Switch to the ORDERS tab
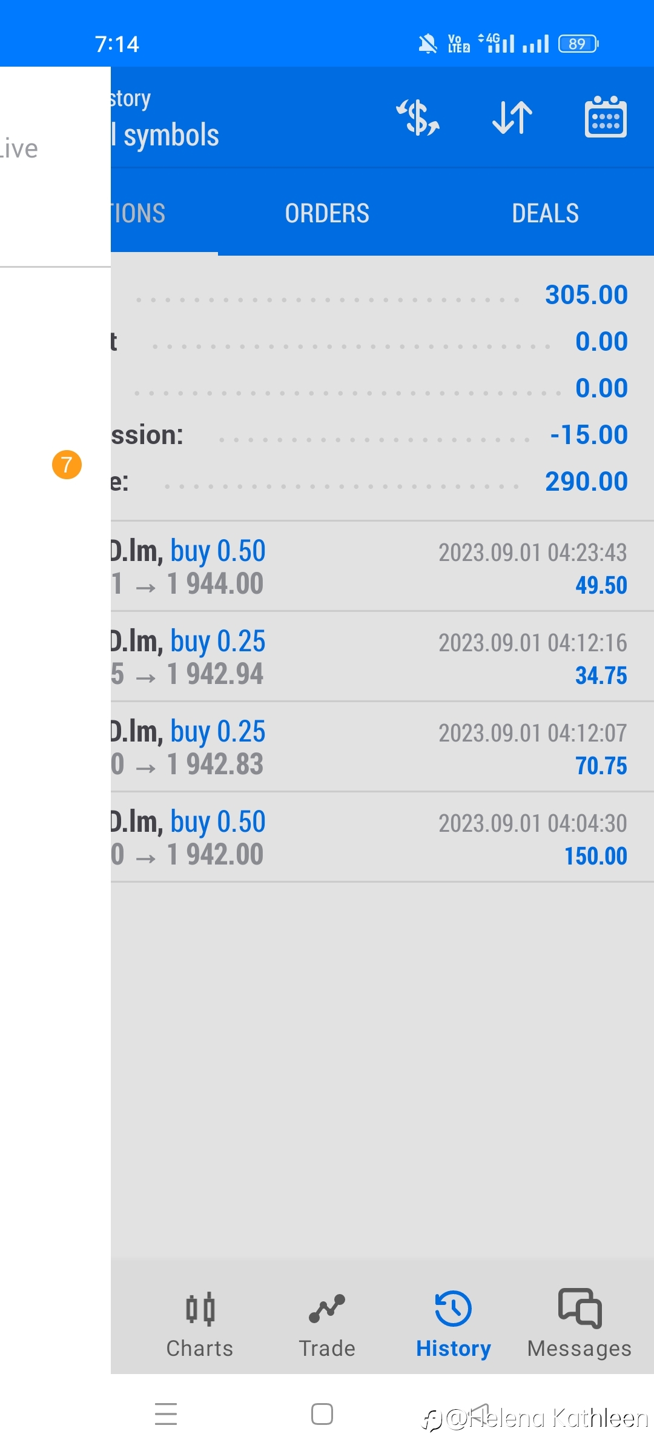The image size is (654, 1454). 327,213
